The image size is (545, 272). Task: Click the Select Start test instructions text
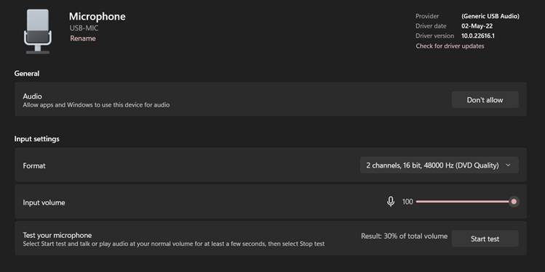point(174,244)
